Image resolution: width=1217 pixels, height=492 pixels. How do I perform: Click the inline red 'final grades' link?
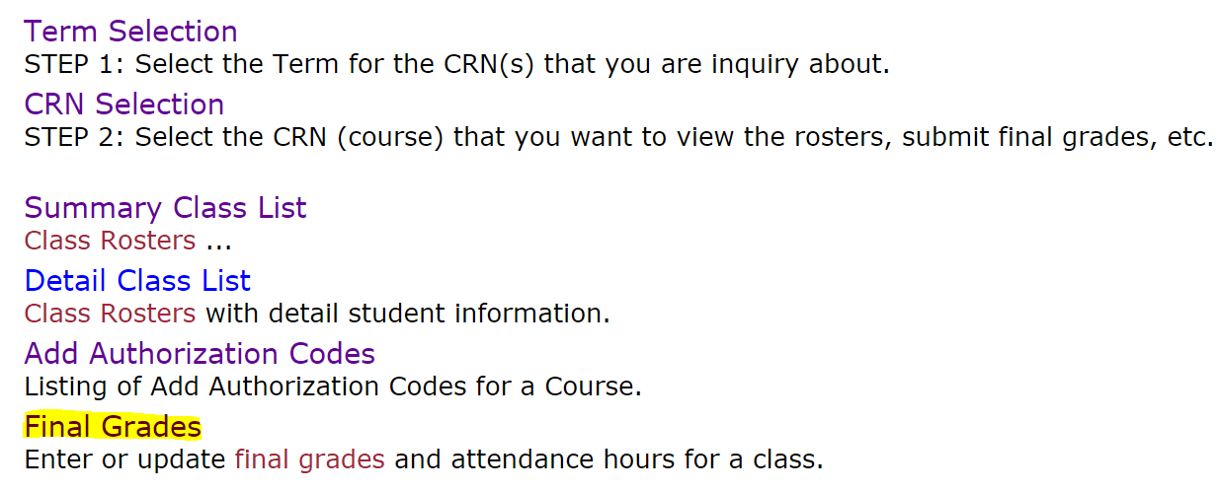(309, 459)
